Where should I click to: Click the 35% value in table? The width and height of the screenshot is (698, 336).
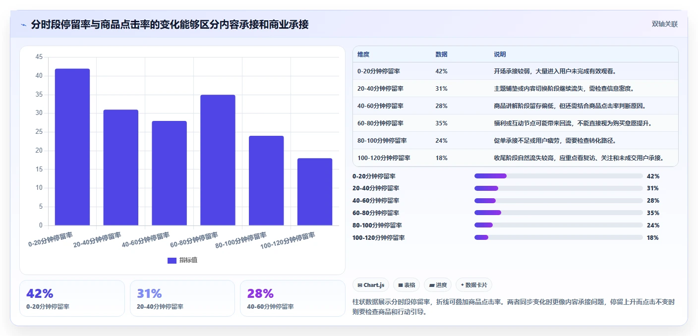[441, 123]
